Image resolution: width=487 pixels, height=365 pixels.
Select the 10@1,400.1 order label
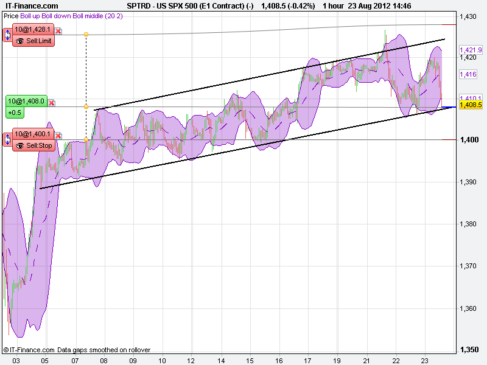(33, 134)
